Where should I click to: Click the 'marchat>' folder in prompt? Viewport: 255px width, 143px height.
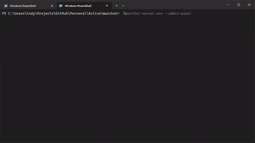(111, 14)
